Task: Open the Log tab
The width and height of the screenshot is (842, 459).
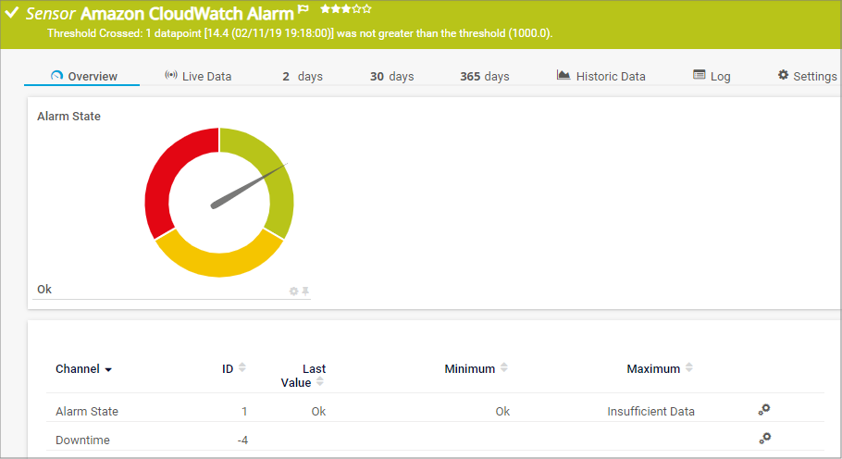Action: 712,76
